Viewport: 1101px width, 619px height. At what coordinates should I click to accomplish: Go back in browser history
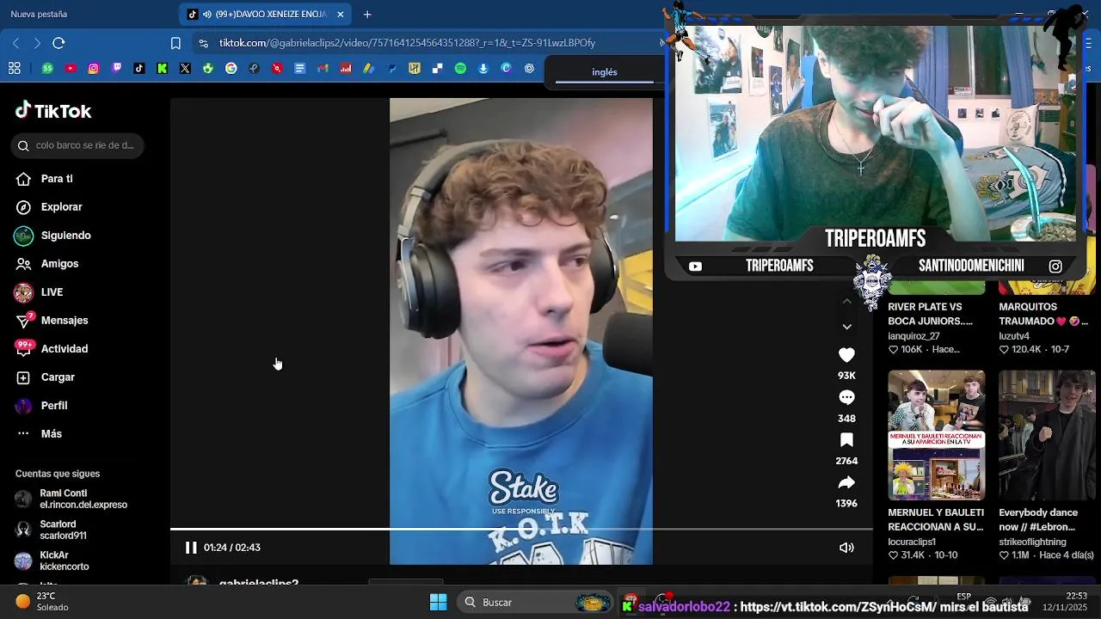pos(15,43)
